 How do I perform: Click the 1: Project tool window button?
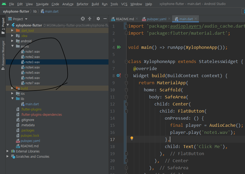click(3, 26)
